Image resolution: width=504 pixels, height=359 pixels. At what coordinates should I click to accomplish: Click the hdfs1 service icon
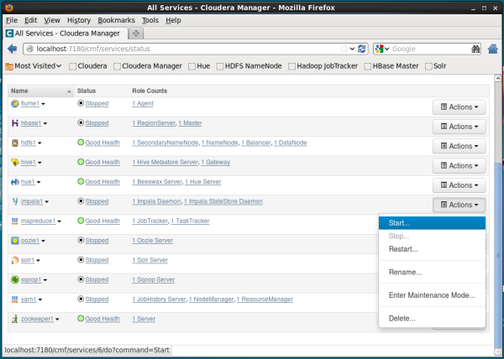(15, 143)
